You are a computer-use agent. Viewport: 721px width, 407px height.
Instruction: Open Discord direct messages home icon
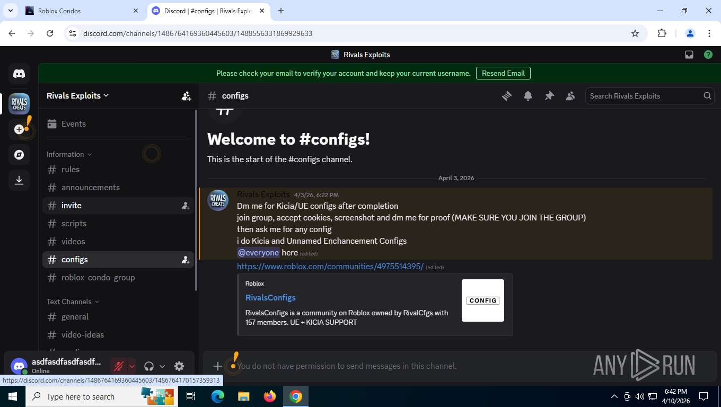(x=19, y=74)
